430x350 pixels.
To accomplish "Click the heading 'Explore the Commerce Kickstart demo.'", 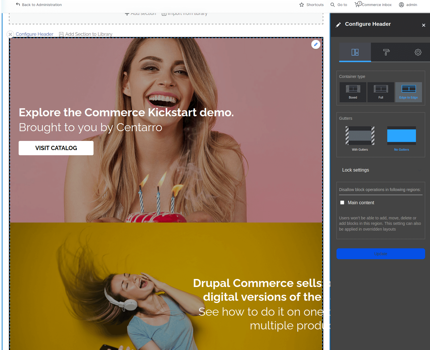I will [126, 113].
